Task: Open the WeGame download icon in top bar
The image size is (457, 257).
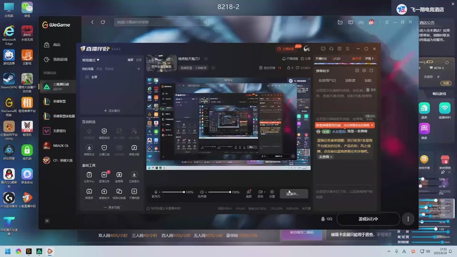Action: click(x=361, y=22)
